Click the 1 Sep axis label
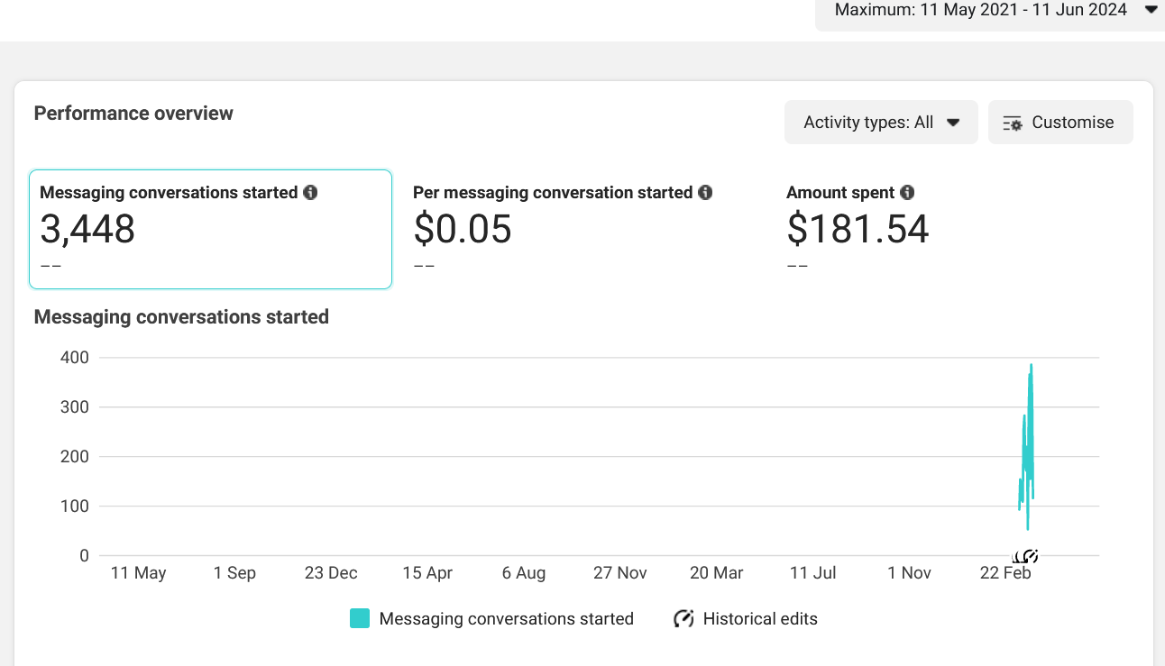1165x666 pixels. (x=234, y=573)
